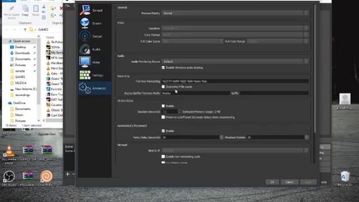Viewport: 359px width, 202px height.
Task: Click Pin to Quick access in Explorer ribbon
Action: click(x=11, y=12)
